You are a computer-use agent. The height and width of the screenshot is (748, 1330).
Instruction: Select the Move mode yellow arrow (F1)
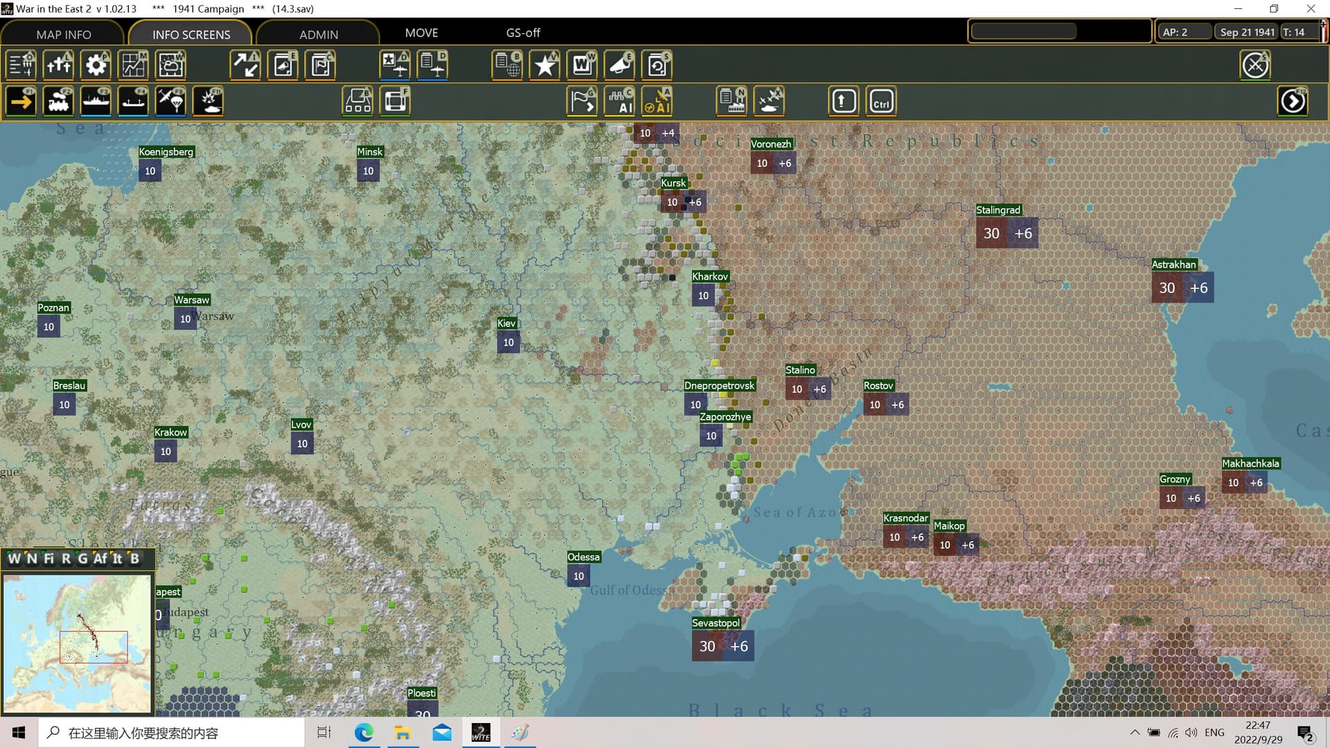point(21,101)
